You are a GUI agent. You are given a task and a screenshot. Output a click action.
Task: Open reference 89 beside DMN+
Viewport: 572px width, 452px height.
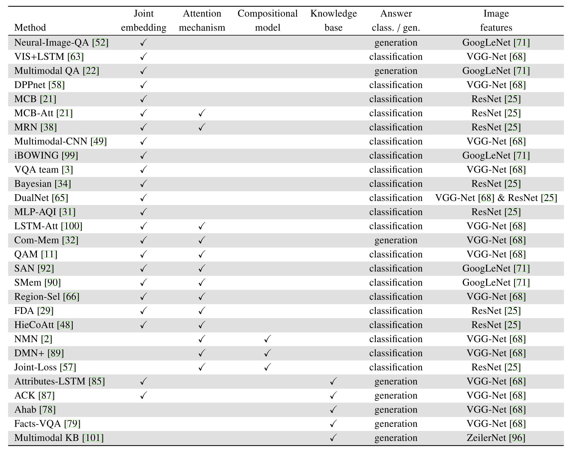click(x=56, y=353)
